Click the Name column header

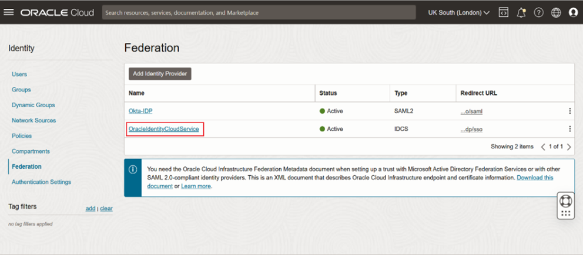pos(136,93)
